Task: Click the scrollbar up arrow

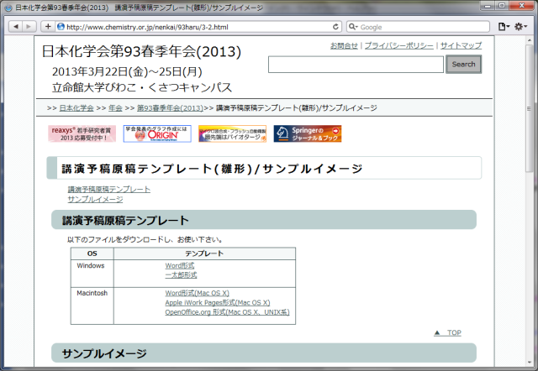Action: (x=529, y=40)
